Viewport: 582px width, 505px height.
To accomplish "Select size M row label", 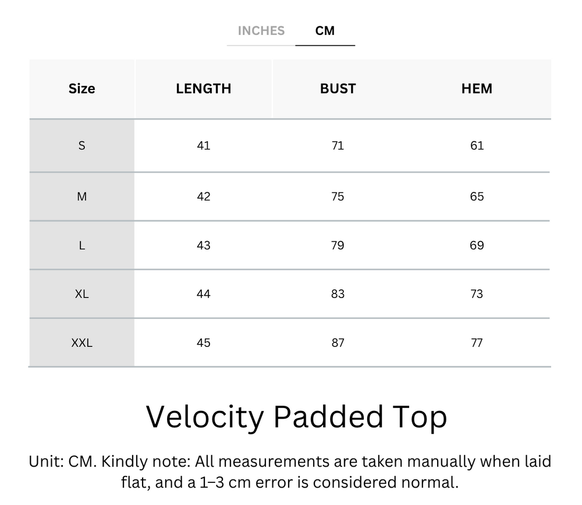I will pyautogui.click(x=81, y=196).
